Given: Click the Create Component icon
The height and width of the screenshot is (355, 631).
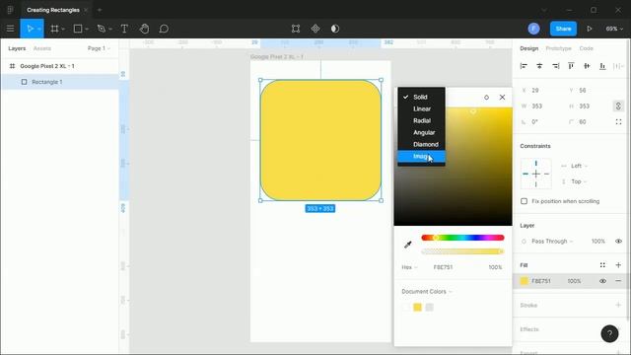Looking at the screenshot, I should [315, 29].
